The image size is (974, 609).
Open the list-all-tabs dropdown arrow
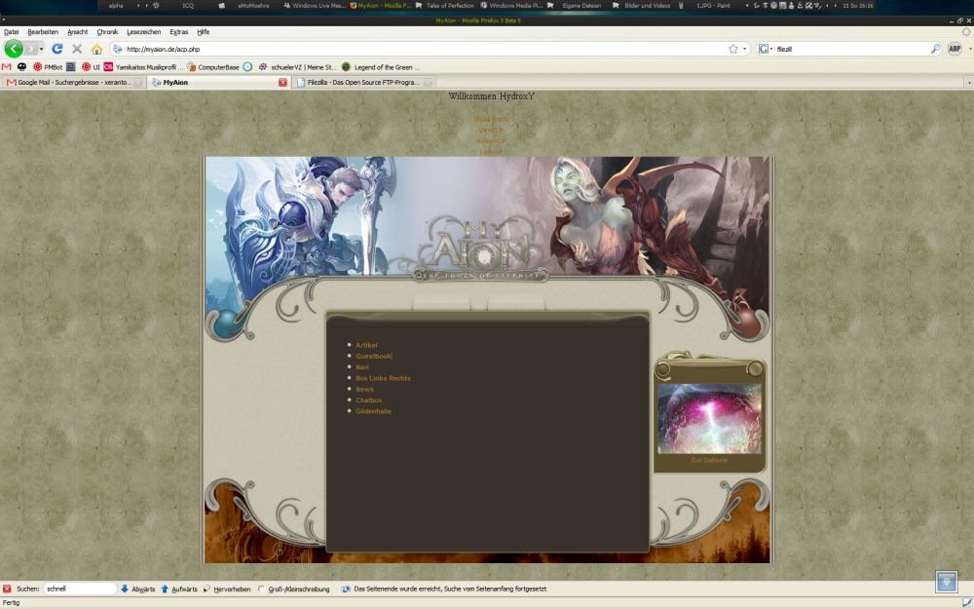(x=968, y=82)
